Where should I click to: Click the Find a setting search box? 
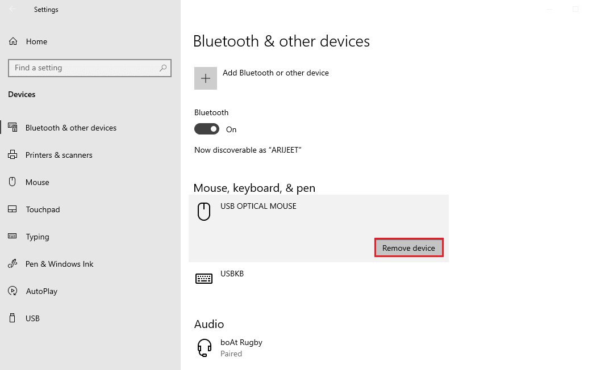pos(89,68)
